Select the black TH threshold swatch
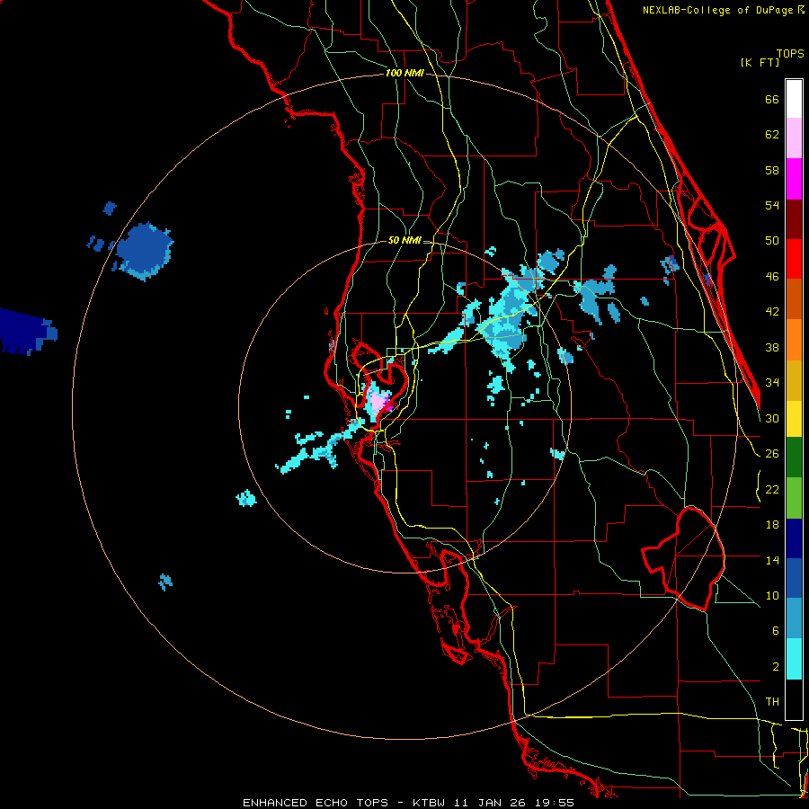 tap(794, 699)
